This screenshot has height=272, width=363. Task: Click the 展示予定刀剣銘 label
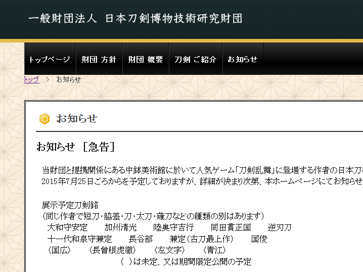pos(70,205)
